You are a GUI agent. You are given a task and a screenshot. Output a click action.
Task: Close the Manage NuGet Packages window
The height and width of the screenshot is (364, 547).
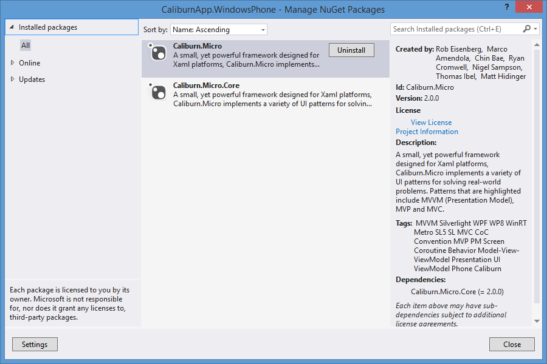(529, 7)
